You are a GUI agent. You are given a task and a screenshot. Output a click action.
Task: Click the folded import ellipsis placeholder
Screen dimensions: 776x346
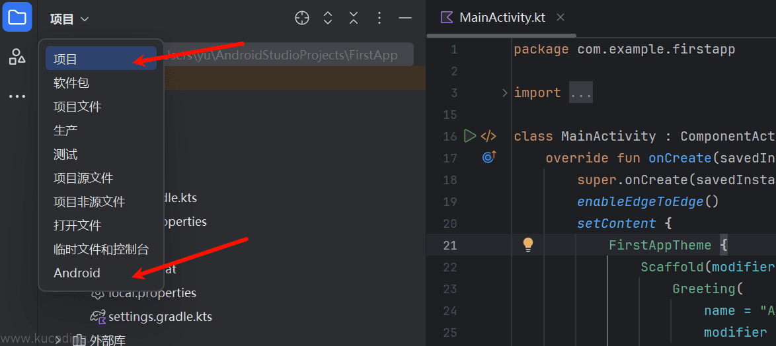click(x=580, y=93)
